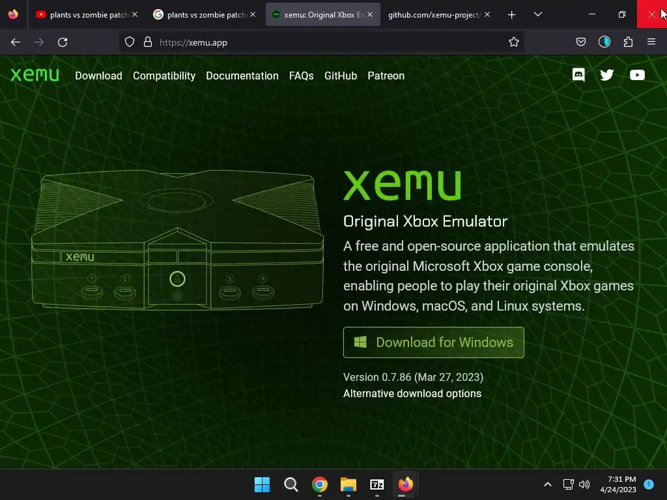Open network status tray icon
The image size is (667, 500).
(x=568, y=484)
